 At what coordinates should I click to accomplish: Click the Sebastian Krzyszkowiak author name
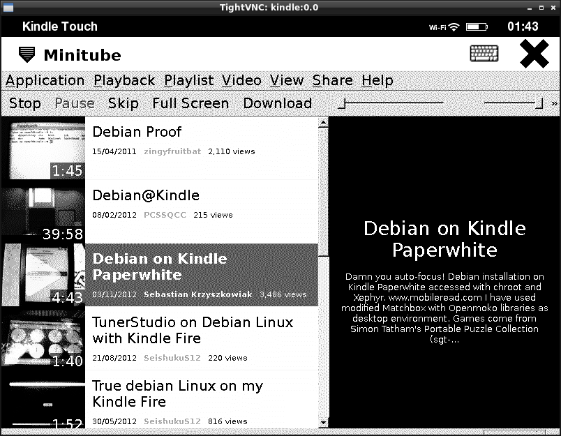click(x=198, y=294)
